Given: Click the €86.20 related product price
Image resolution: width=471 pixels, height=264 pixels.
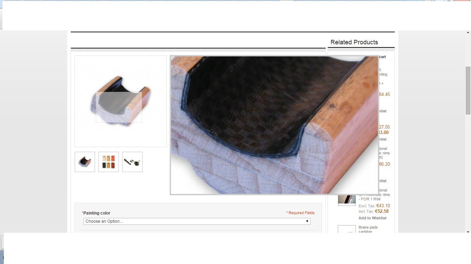Looking at the screenshot, I should (384, 164).
